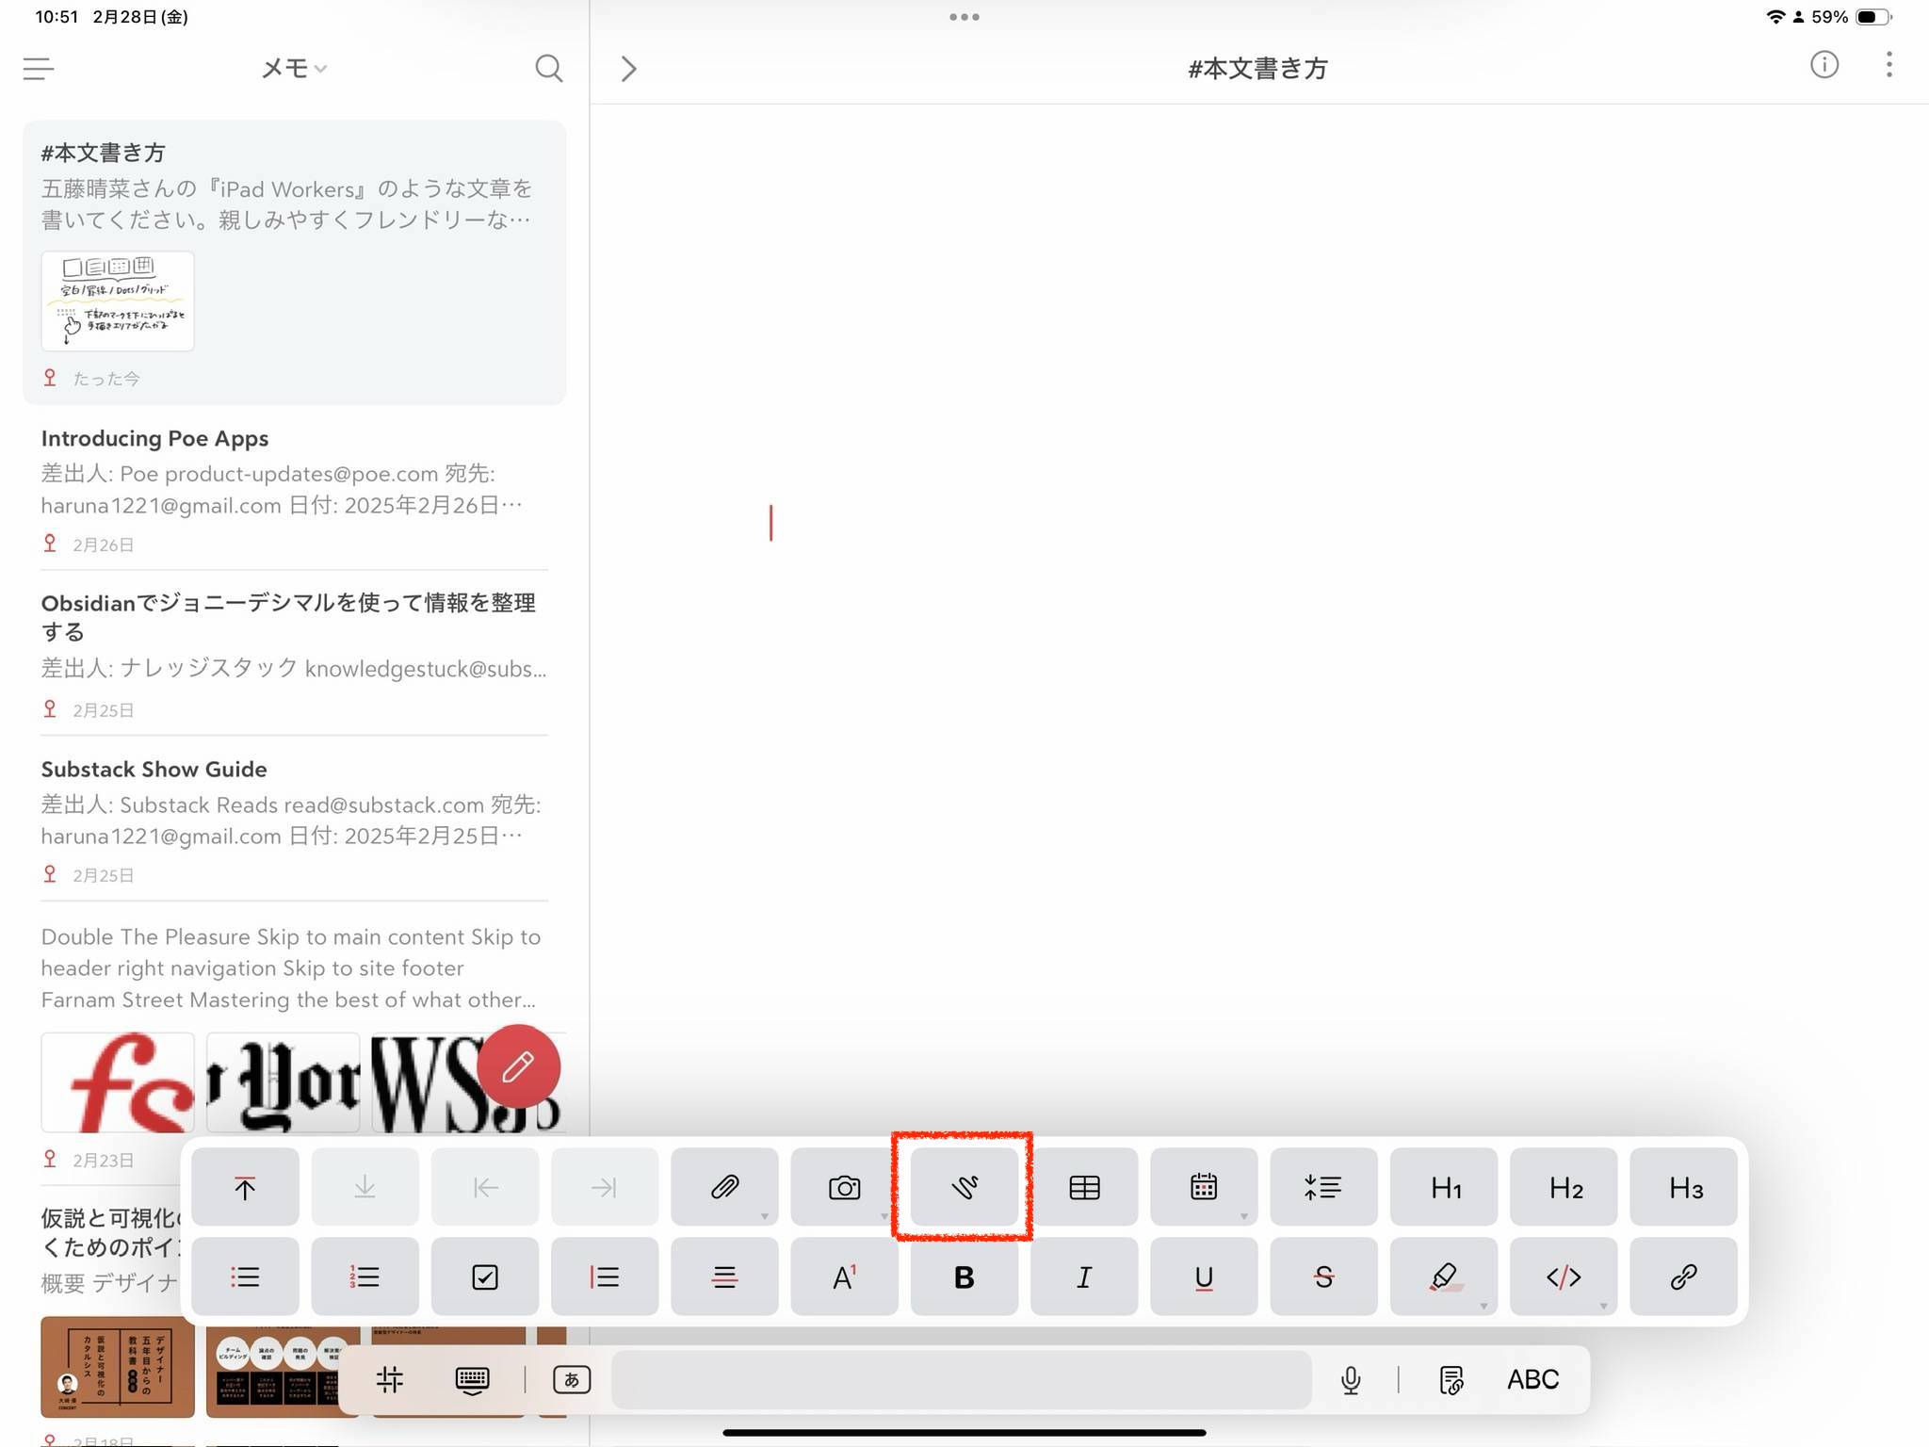Start dictation with the microphone icon
This screenshot has width=1929, height=1447.
pyautogui.click(x=1351, y=1380)
